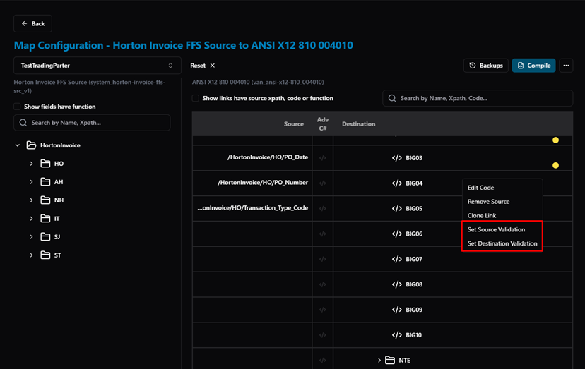Expand the NH folder chevron
Viewport: 585px width, 369px height.
point(31,200)
